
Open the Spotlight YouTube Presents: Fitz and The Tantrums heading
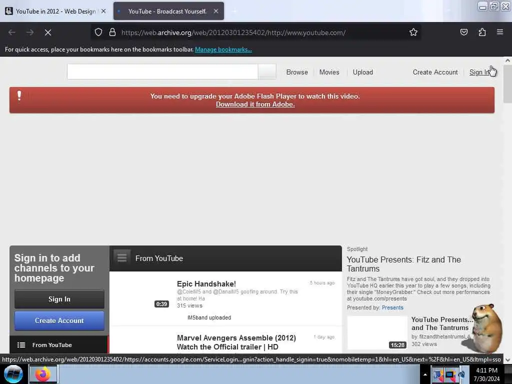click(x=404, y=264)
